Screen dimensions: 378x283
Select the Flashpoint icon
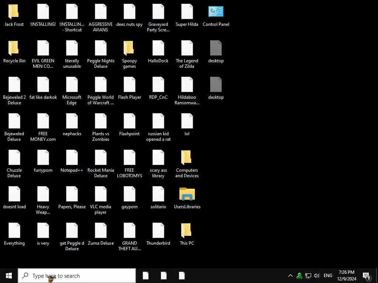point(130,121)
